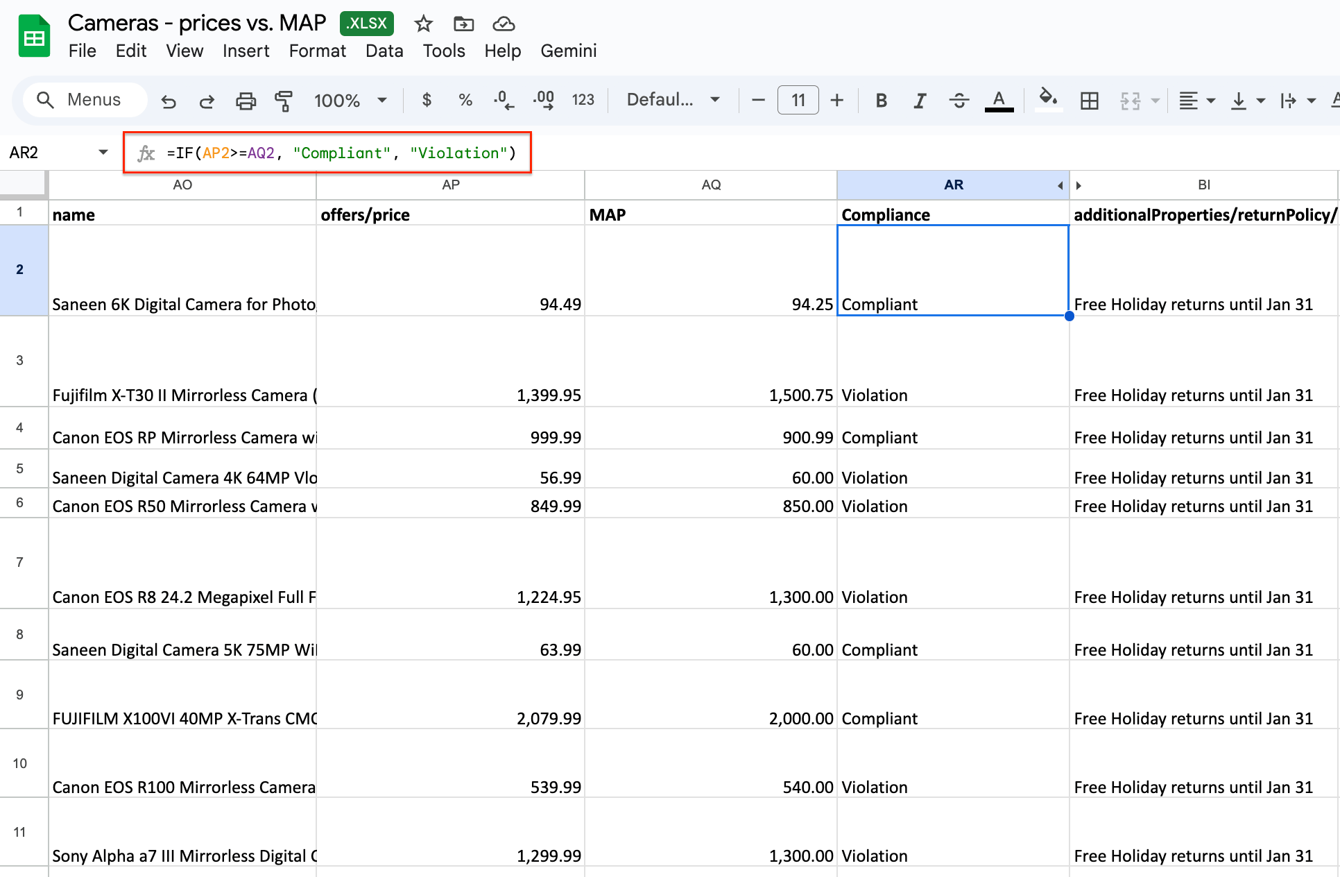1340x877 pixels.
Task: Click the undo arrow icon
Action: (x=169, y=101)
